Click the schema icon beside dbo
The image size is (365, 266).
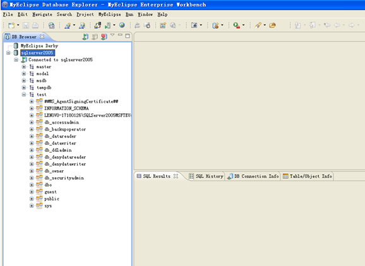[x=39, y=185]
